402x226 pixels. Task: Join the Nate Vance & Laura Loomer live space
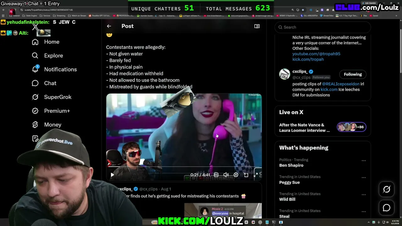304,127
